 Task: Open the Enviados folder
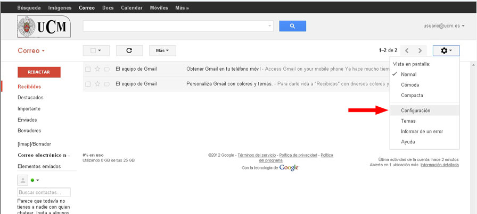pyautogui.click(x=27, y=120)
